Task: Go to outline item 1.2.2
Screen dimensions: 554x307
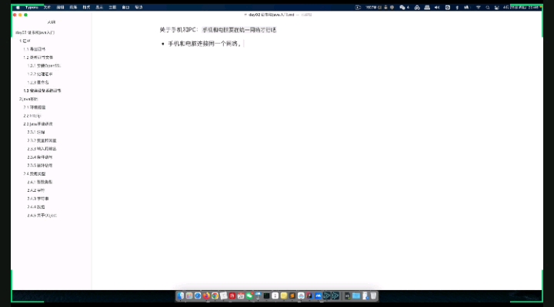Action: pyautogui.click(x=39, y=74)
